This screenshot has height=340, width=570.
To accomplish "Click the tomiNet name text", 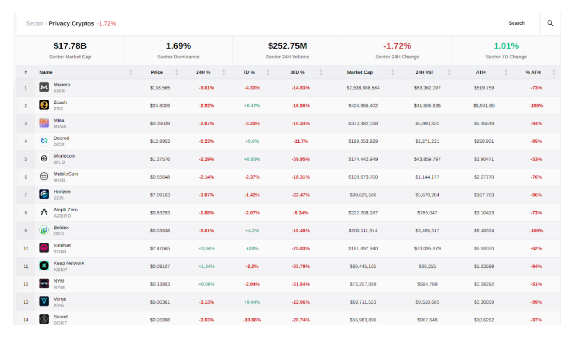I will [62, 246].
